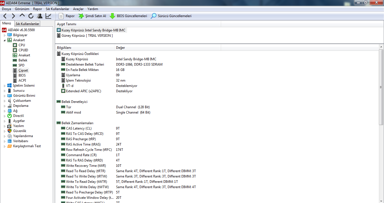Open the Sık Kullanılanlar menu
The width and height of the screenshot is (384, 203).
point(58,9)
